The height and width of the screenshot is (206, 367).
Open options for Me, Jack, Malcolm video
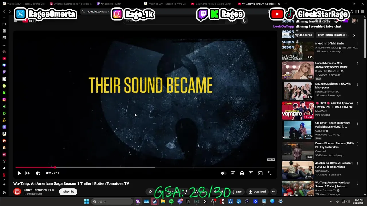[357, 84]
